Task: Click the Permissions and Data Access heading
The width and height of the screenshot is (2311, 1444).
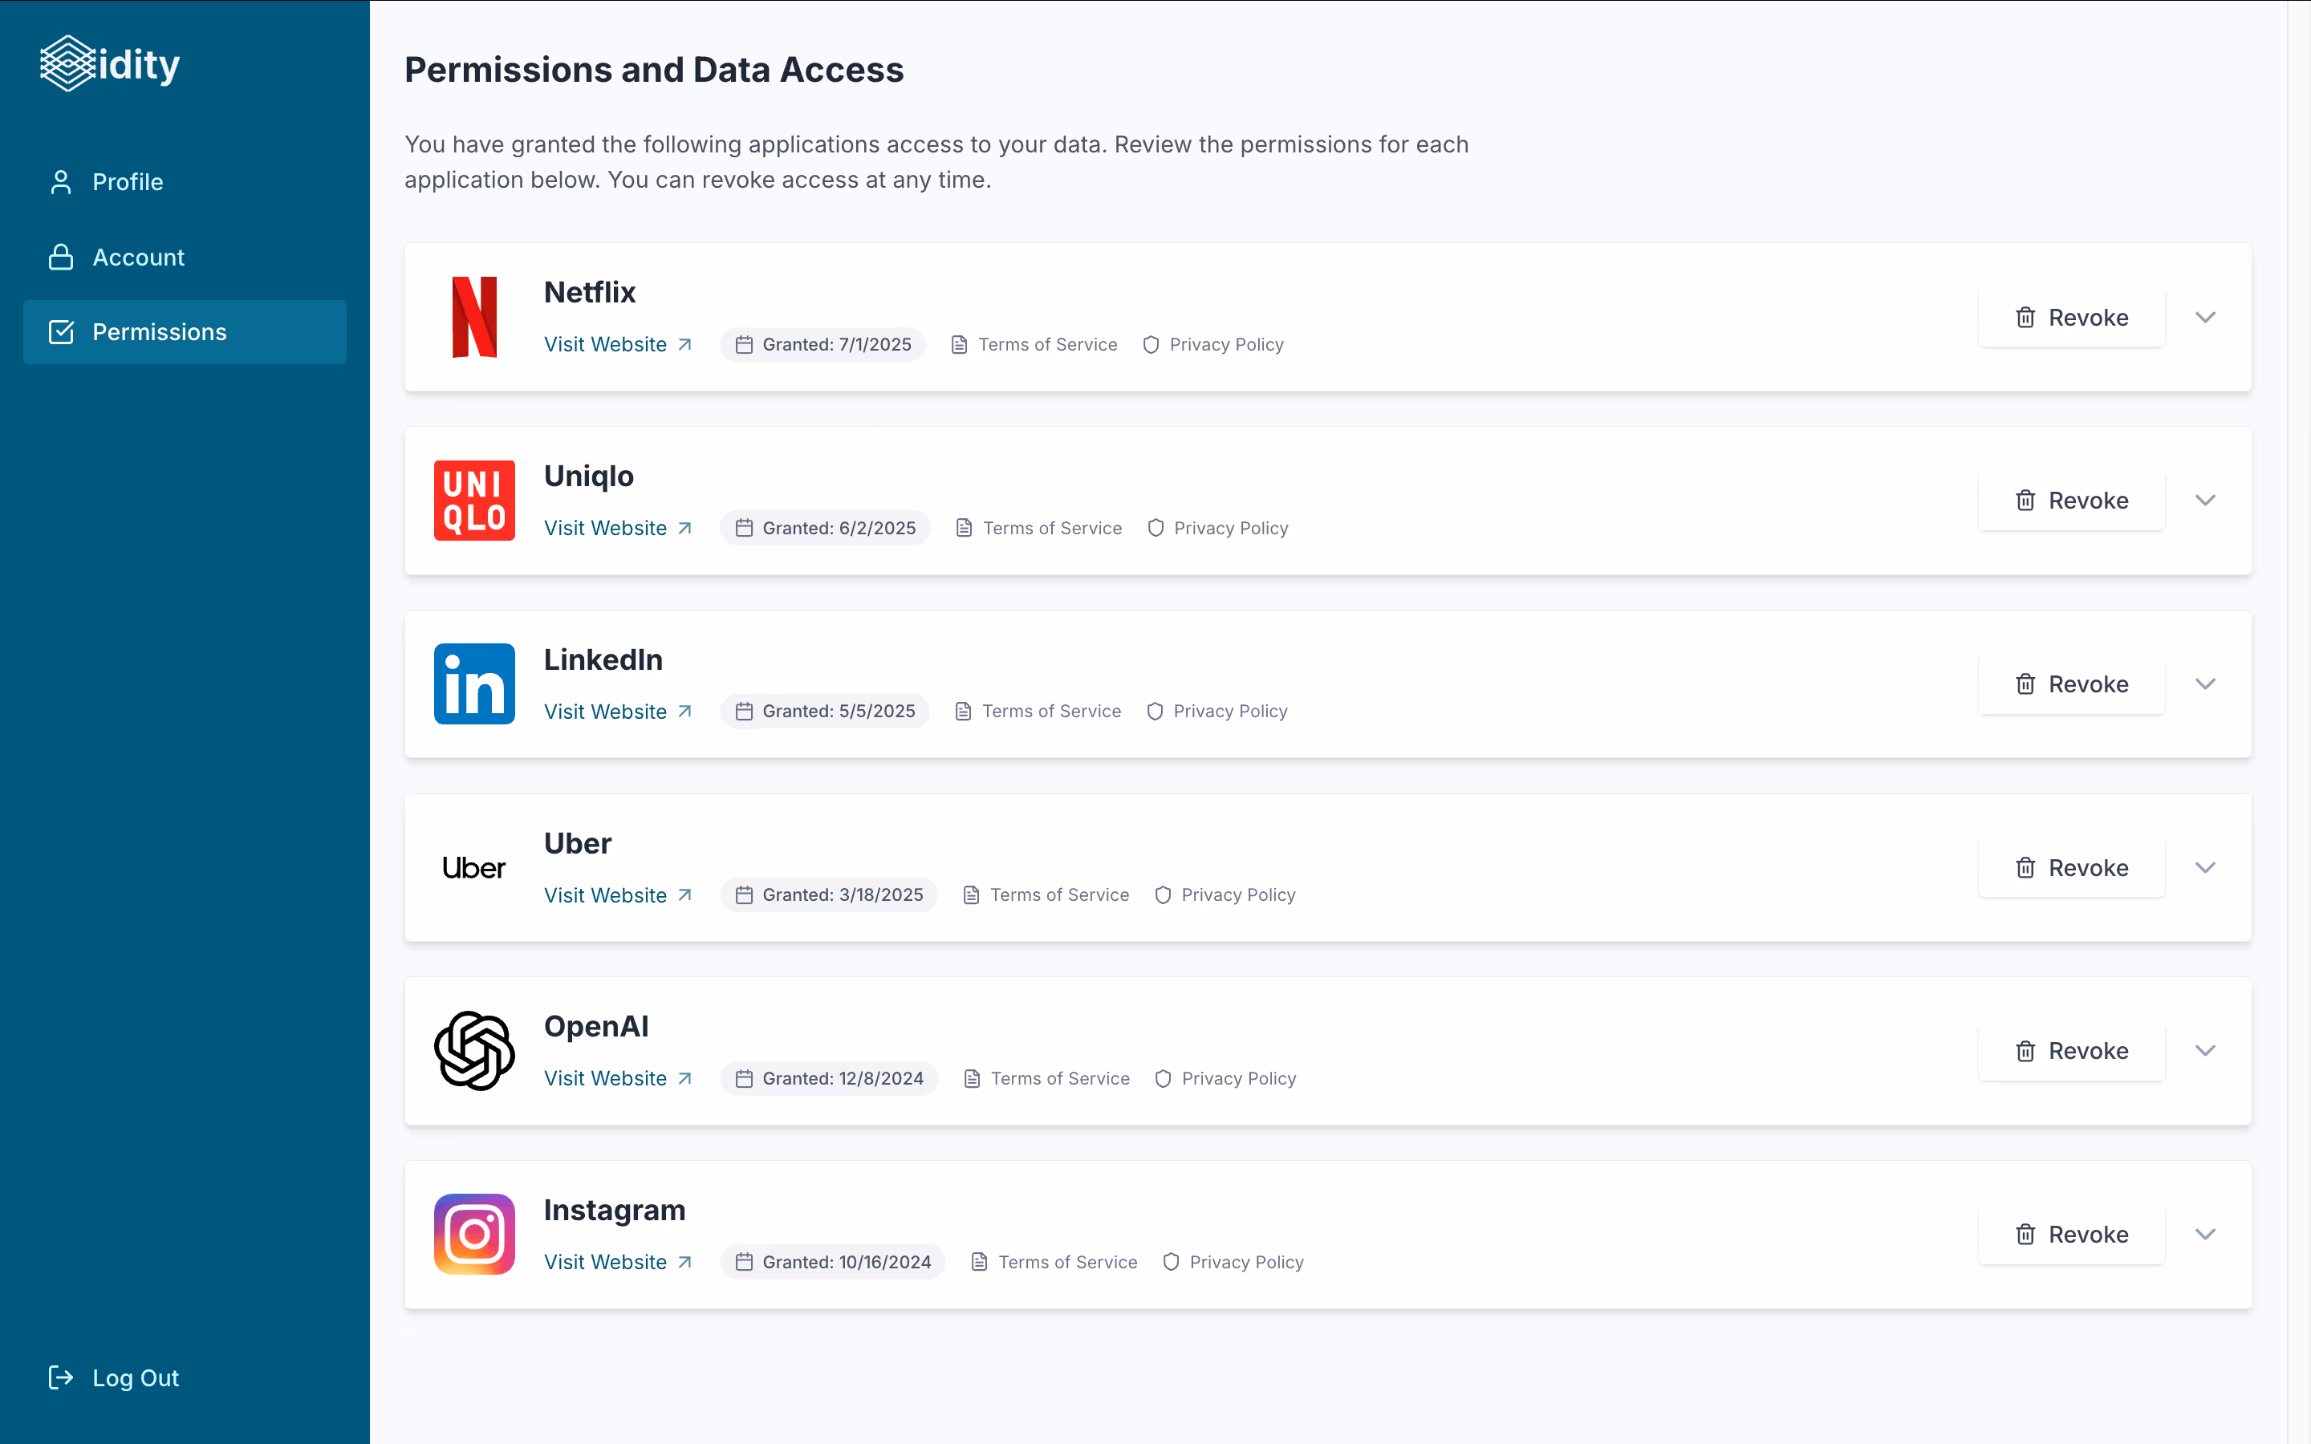Action: 653,70
